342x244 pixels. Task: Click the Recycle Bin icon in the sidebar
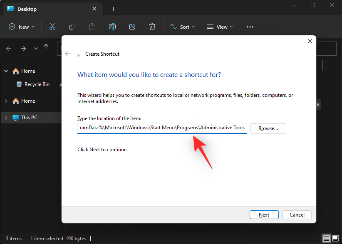(x=19, y=84)
